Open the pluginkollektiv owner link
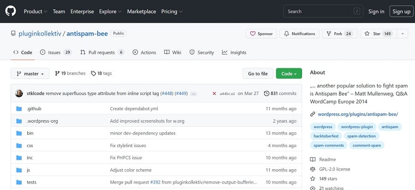 (x=40, y=34)
